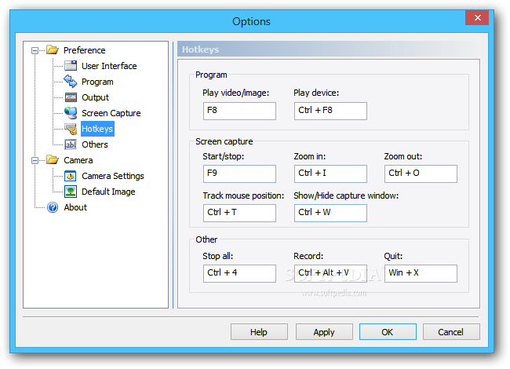This screenshot has width=510, height=369.
Task: Click the Quit hotkey field
Action: pos(421,273)
